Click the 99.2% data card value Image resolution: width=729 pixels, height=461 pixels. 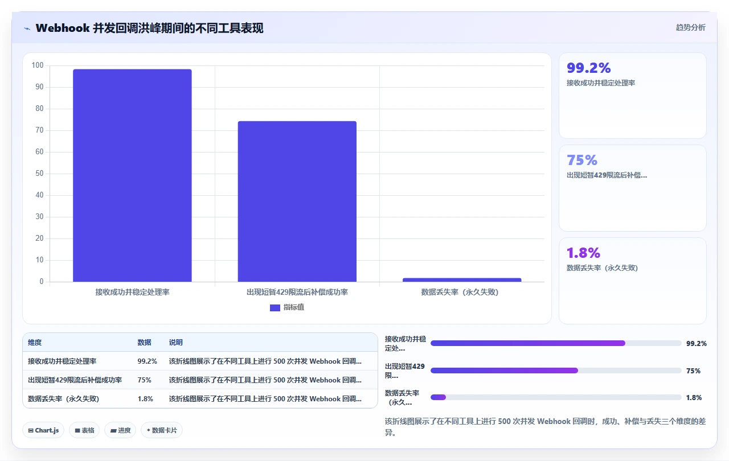tap(588, 68)
